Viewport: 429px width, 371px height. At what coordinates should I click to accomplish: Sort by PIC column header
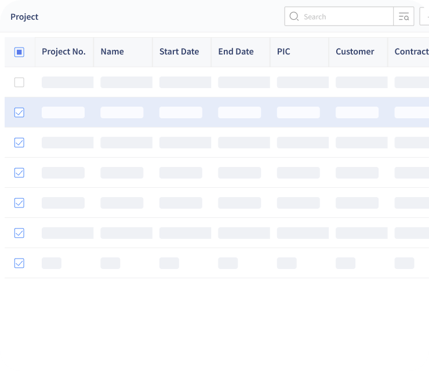coord(283,52)
